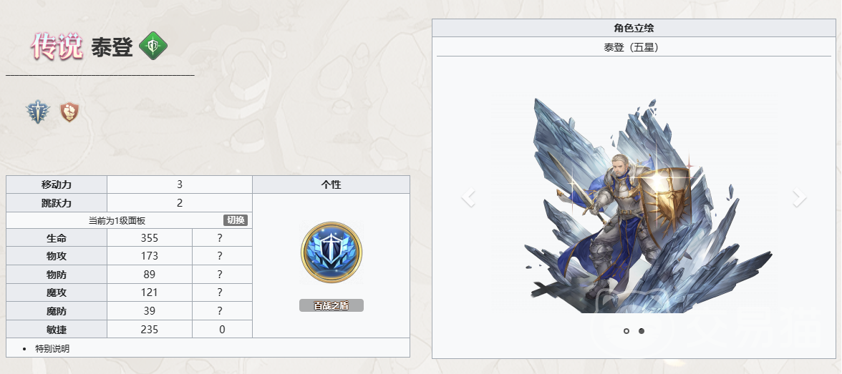Click the 特别说明 bullet item
Image resolution: width=842 pixels, height=374 pixels.
point(53,349)
